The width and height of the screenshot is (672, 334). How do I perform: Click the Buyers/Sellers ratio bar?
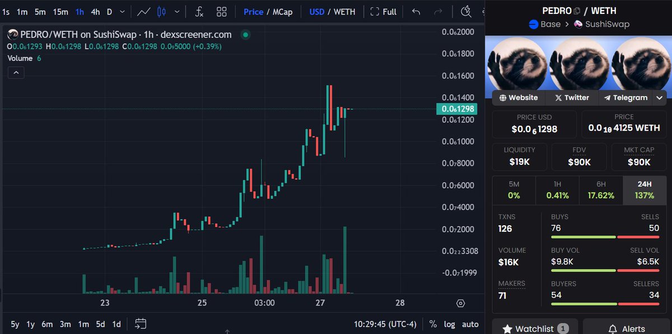click(605, 304)
